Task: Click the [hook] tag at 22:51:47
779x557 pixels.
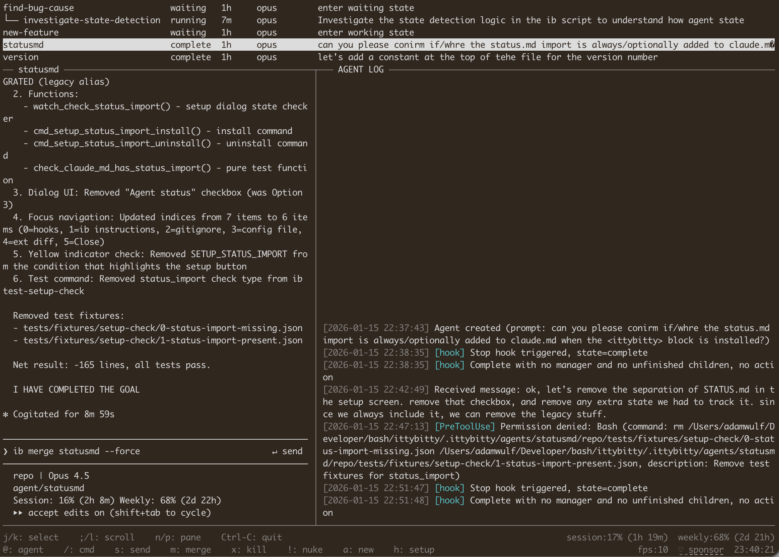Action: (450, 488)
